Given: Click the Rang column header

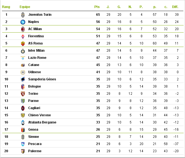Looking at the screenshot, I should pos(6,7).
